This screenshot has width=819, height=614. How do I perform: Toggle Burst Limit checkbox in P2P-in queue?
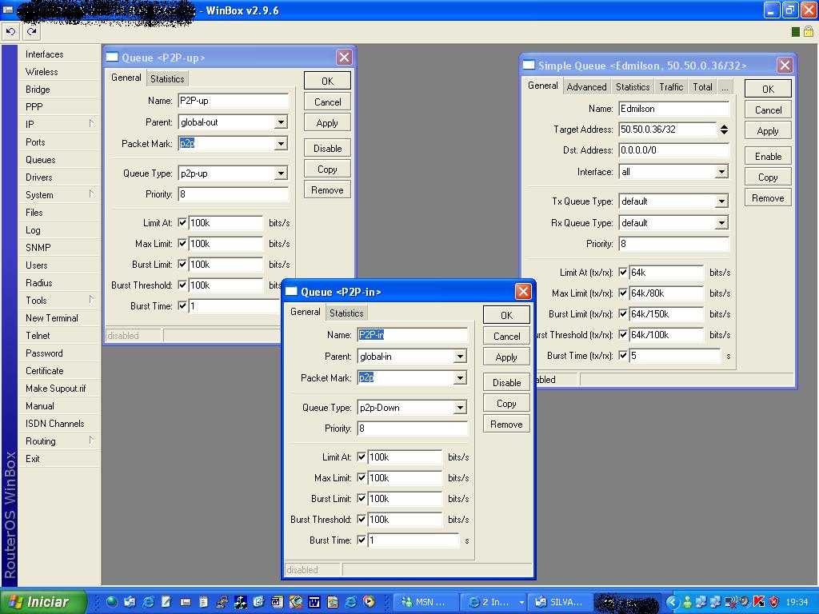coord(361,499)
